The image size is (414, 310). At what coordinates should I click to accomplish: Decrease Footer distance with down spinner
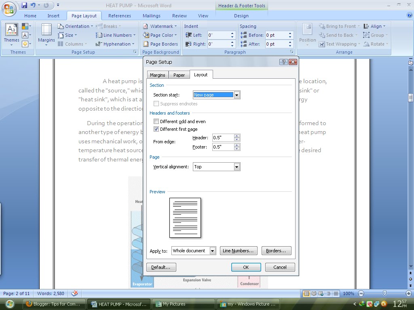(x=237, y=149)
